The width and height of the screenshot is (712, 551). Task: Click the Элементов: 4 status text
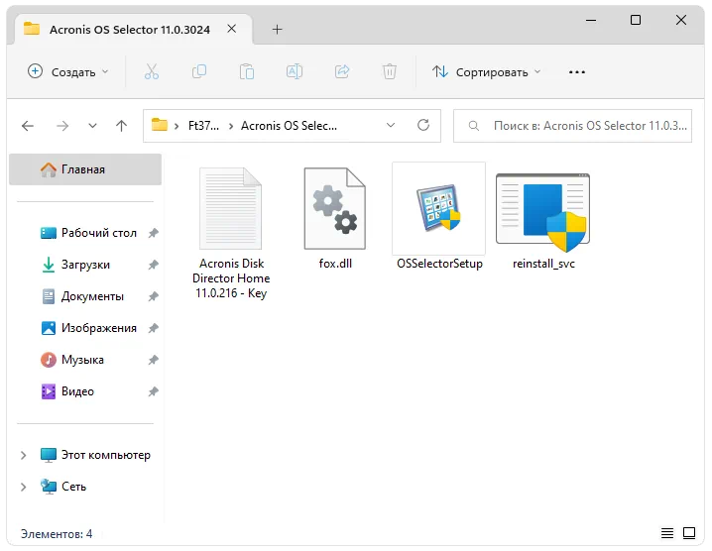[57, 534]
